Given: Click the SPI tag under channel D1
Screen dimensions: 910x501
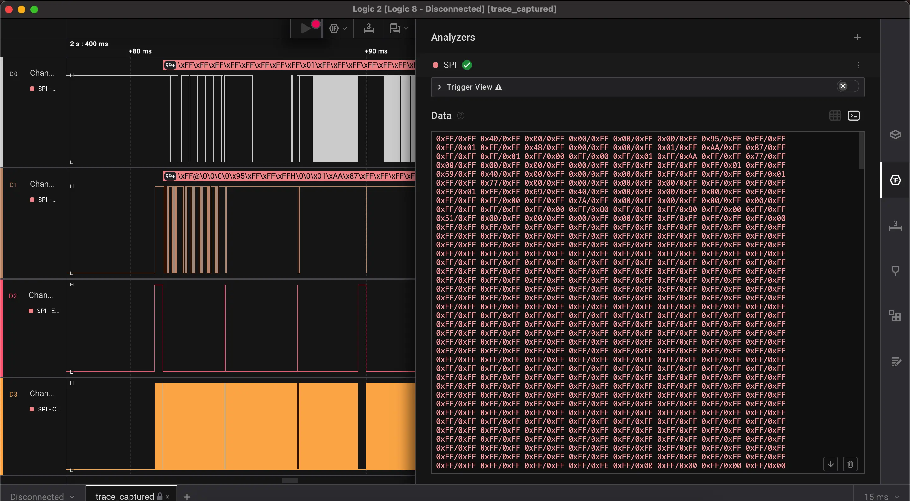Looking at the screenshot, I should (x=44, y=200).
